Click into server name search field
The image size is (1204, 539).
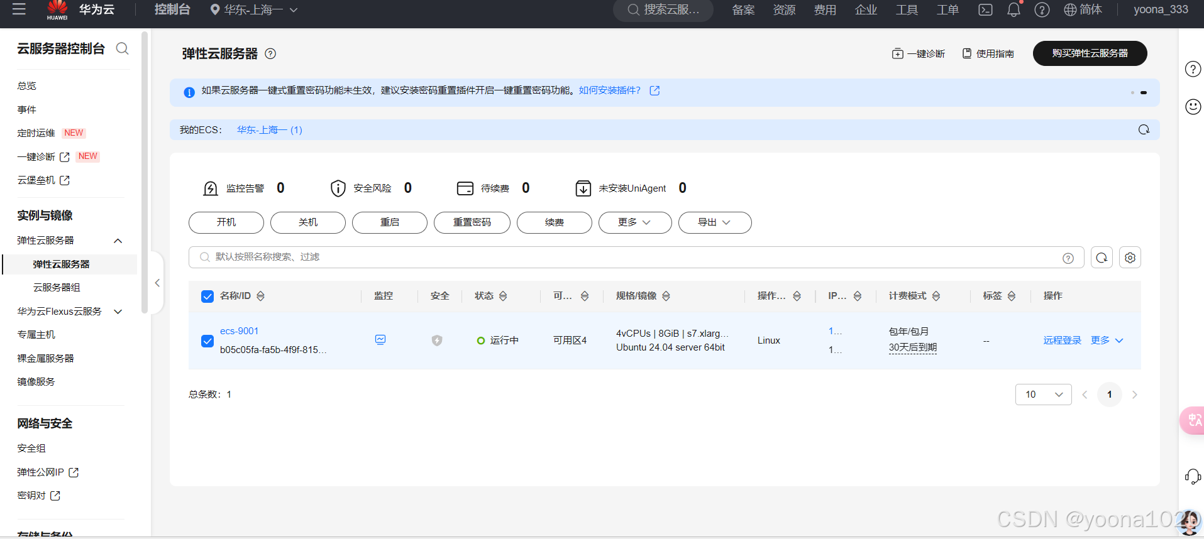point(636,257)
